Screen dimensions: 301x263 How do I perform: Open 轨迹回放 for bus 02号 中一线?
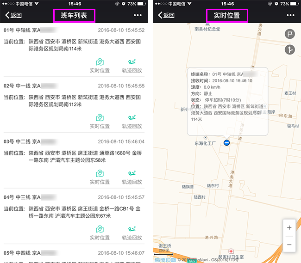tap(132, 122)
